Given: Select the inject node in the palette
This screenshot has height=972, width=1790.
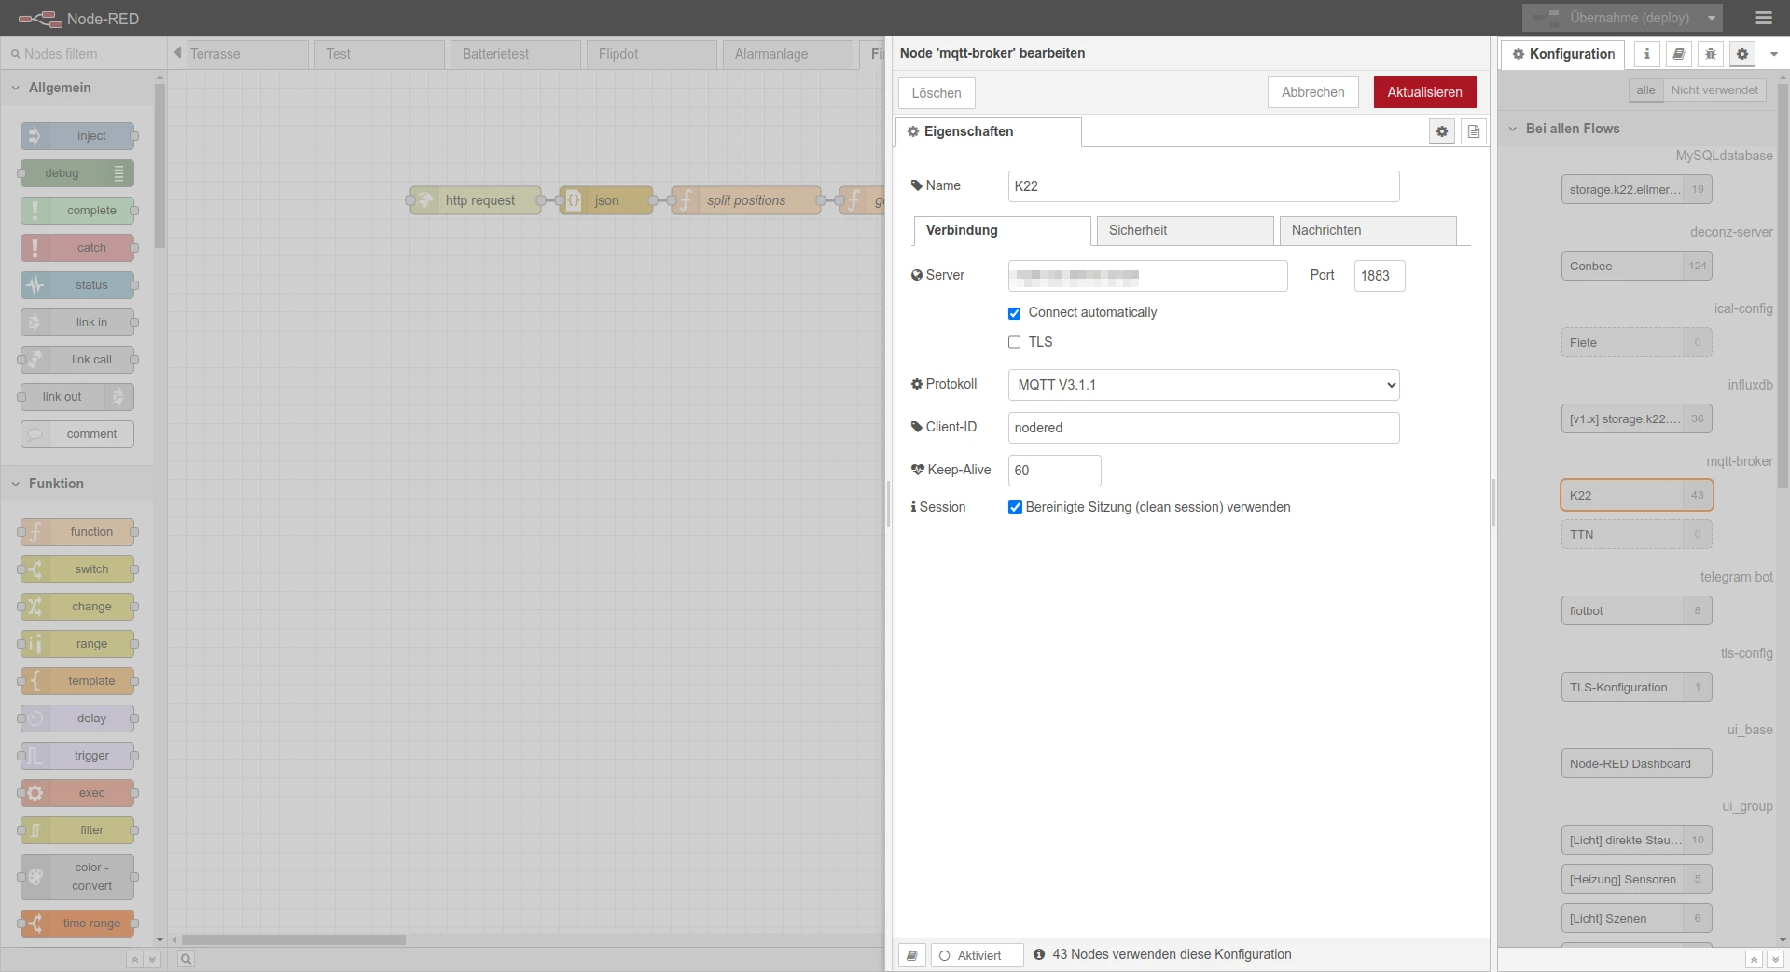Looking at the screenshot, I should tap(77, 136).
